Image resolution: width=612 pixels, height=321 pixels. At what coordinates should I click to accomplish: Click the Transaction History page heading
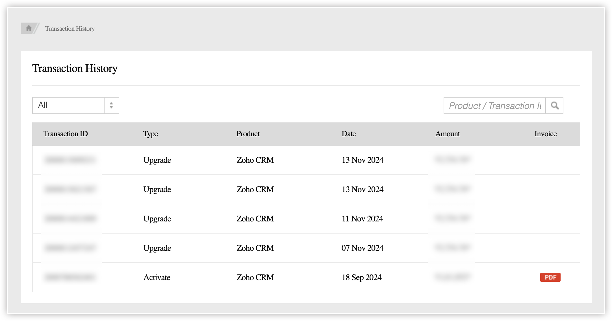click(x=75, y=68)
